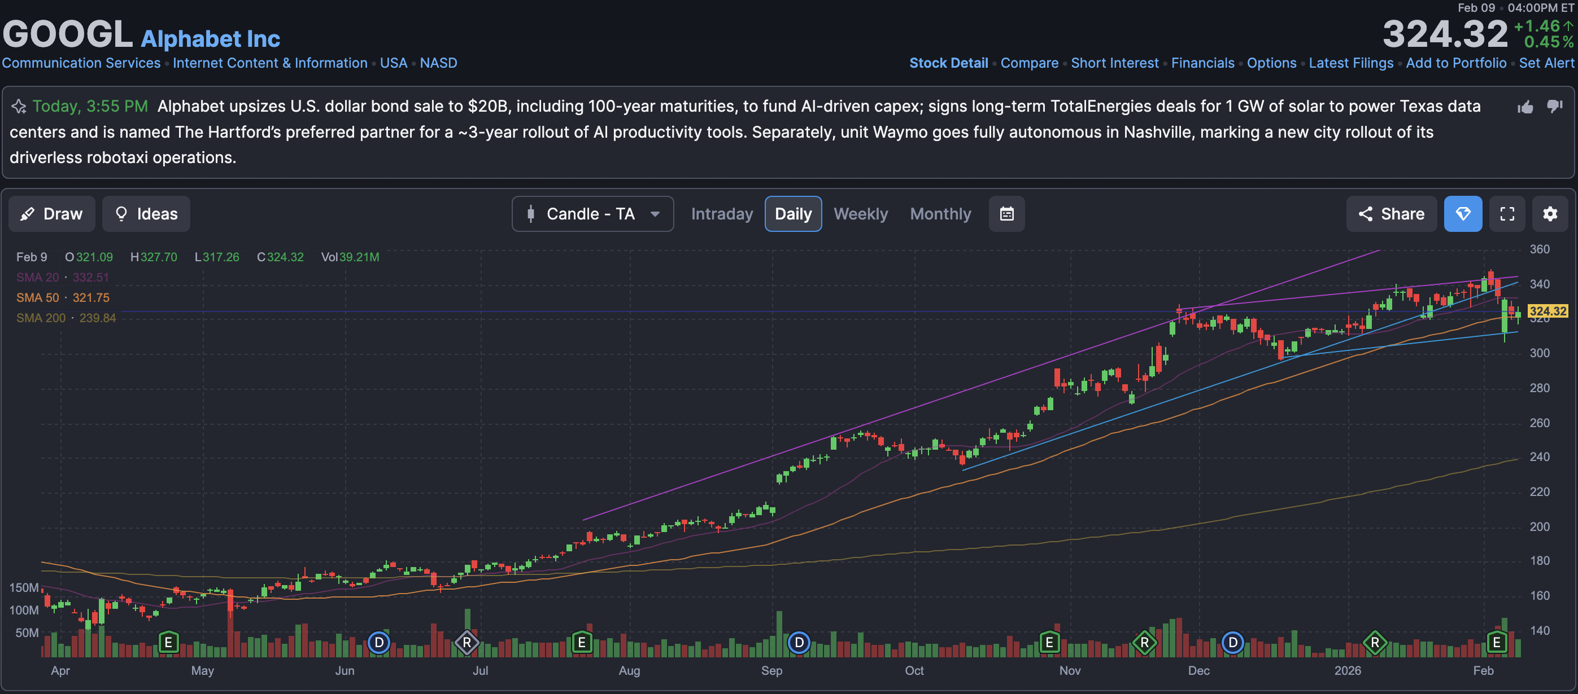Screen dimensions: 1578x694
Task: Click the 324.32 price label on axis
Action: point(1548,311)
